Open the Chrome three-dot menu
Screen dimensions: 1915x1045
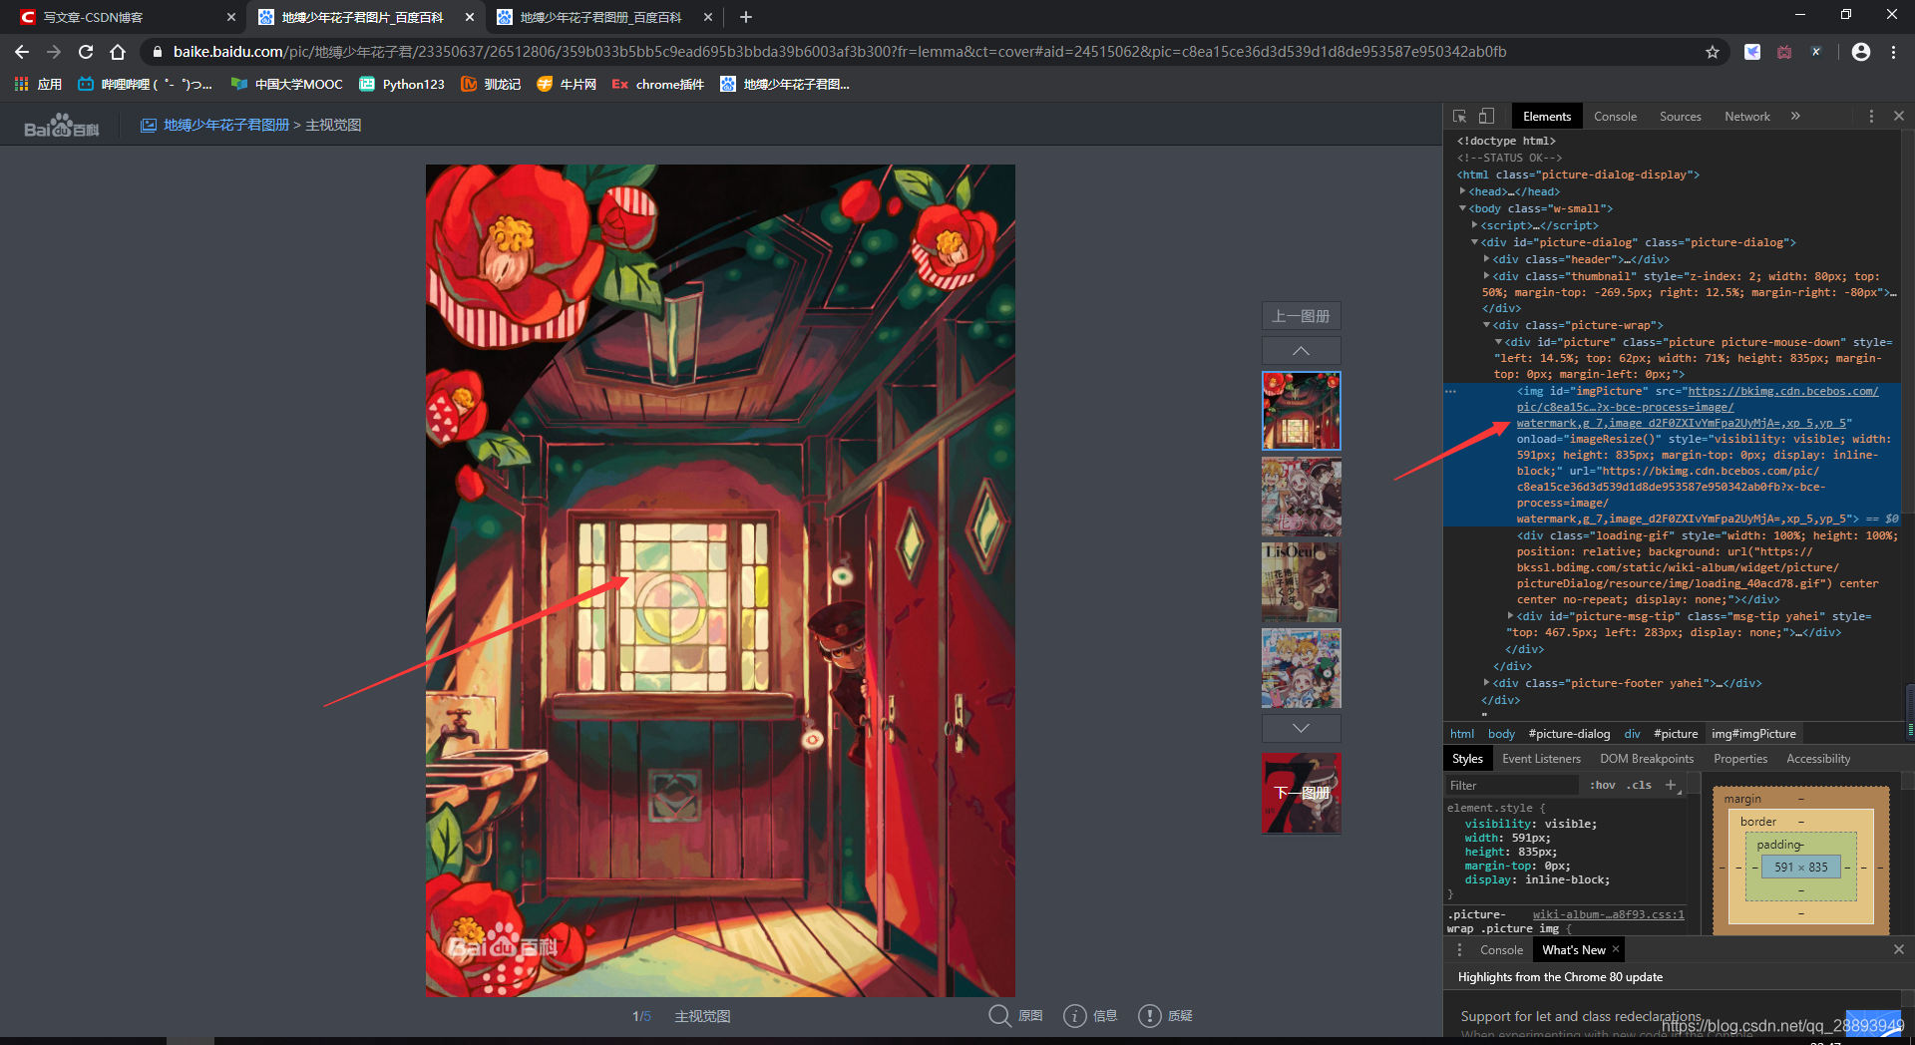pyautogui.click(x=1893, y=52)
